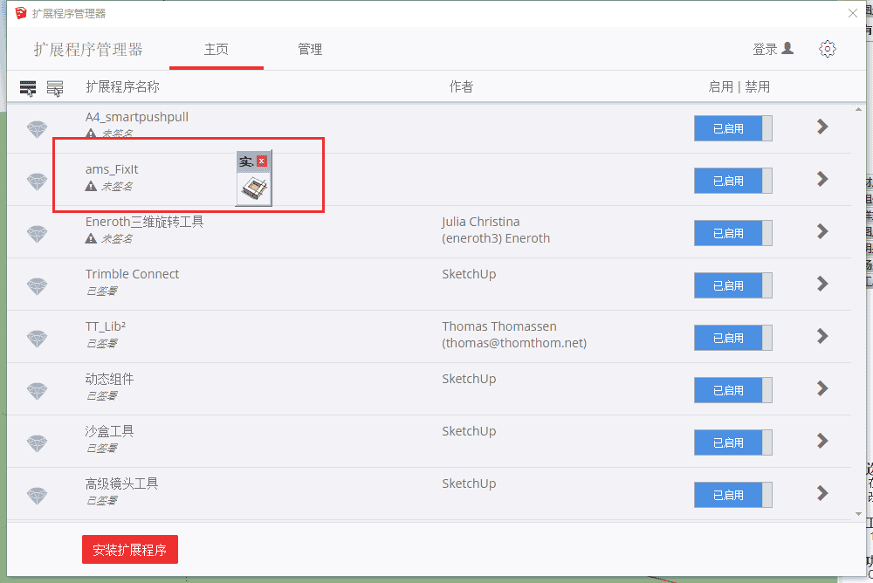
Task: Select the Trimble Connect extension name
Action: pyautogui.click(x=133, y=274)
